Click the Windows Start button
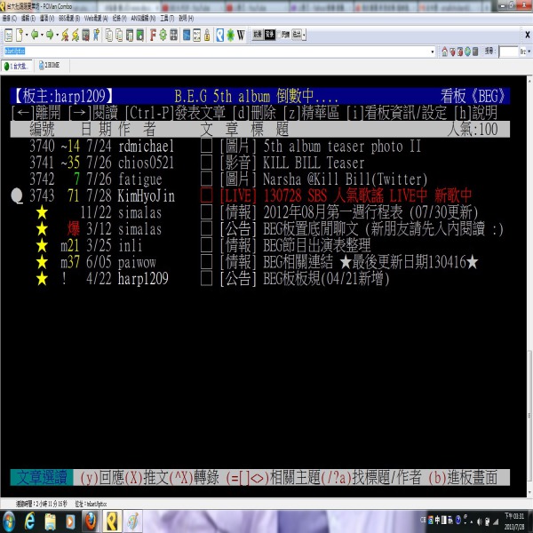The height and width of the screenshot is (533, 533). click(9, 521)
